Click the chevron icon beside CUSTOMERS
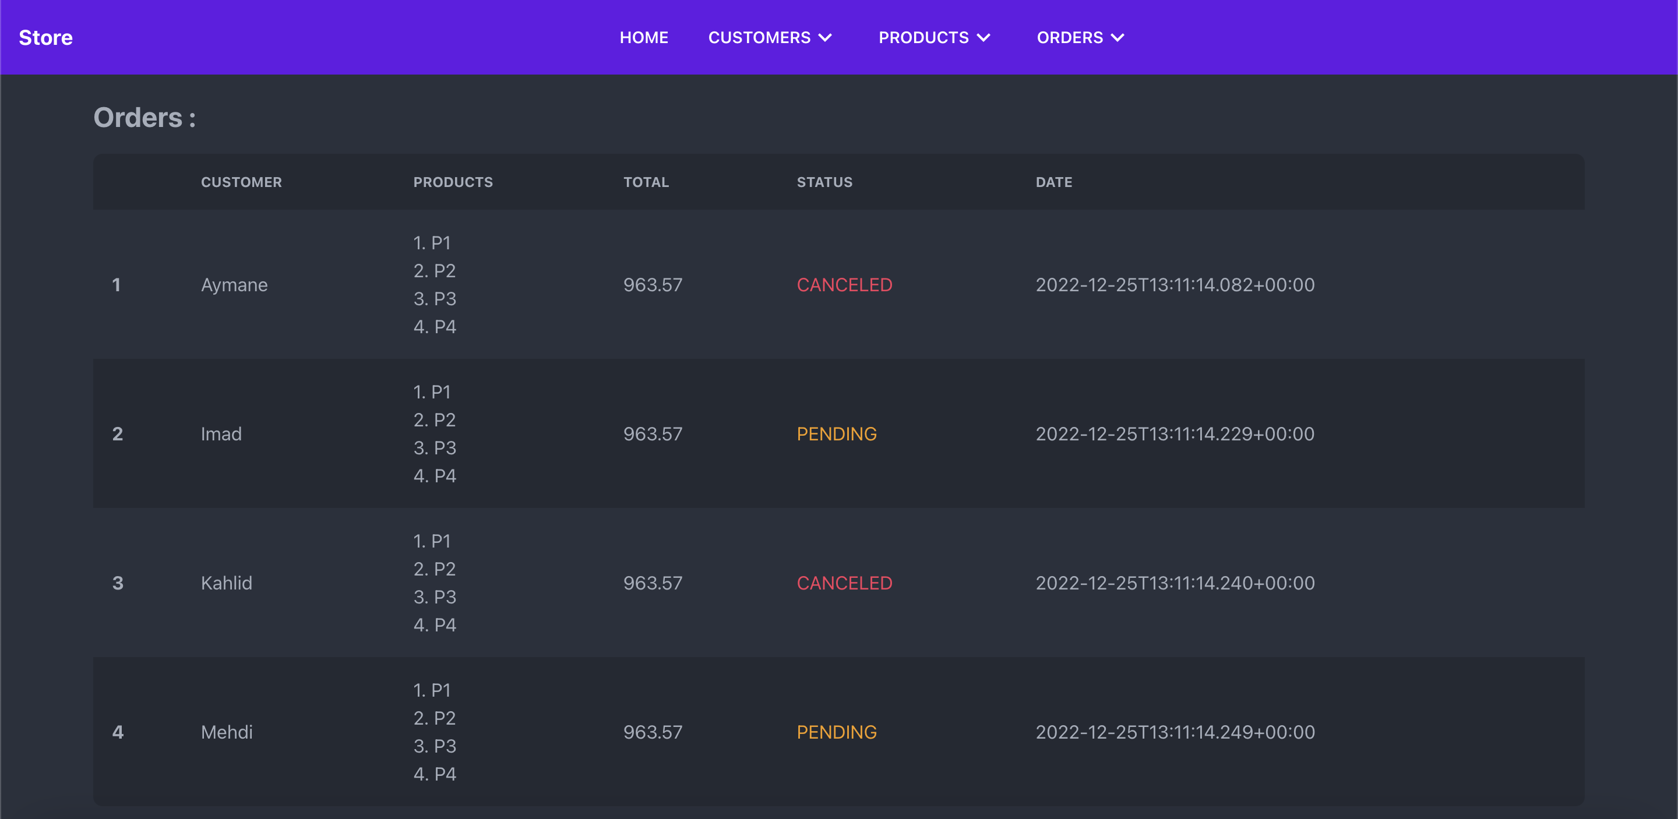The image size is (1678, 819). 824,38
